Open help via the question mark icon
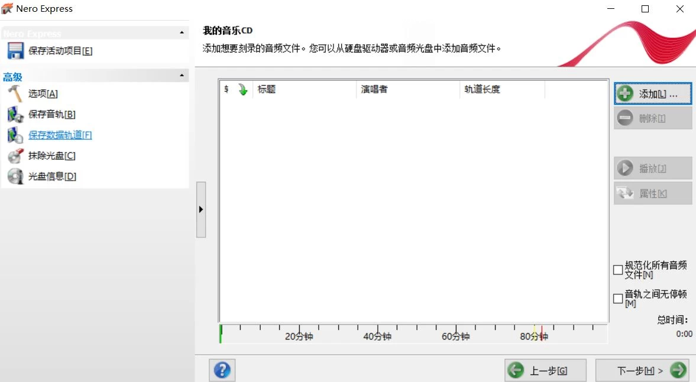 [221, 370]
